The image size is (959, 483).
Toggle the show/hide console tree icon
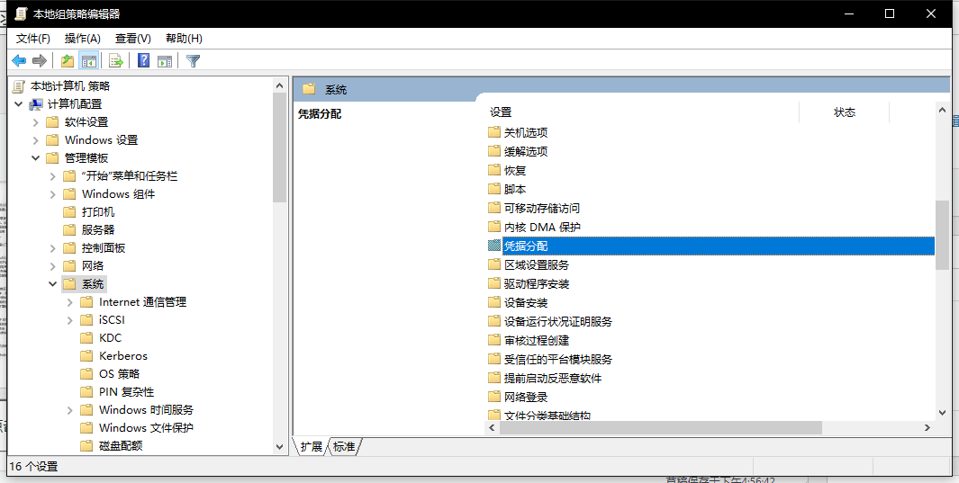pyautogui.click(x=88, y=61)
